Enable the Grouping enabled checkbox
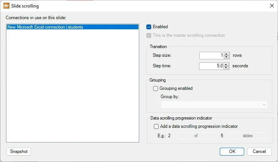This screenshot has height=162, width=278. point(155,88)
